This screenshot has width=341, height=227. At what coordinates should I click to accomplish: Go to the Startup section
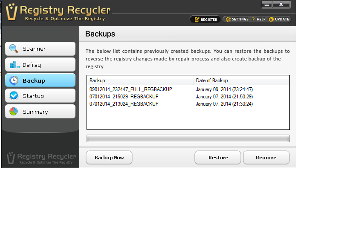(40, 96)
